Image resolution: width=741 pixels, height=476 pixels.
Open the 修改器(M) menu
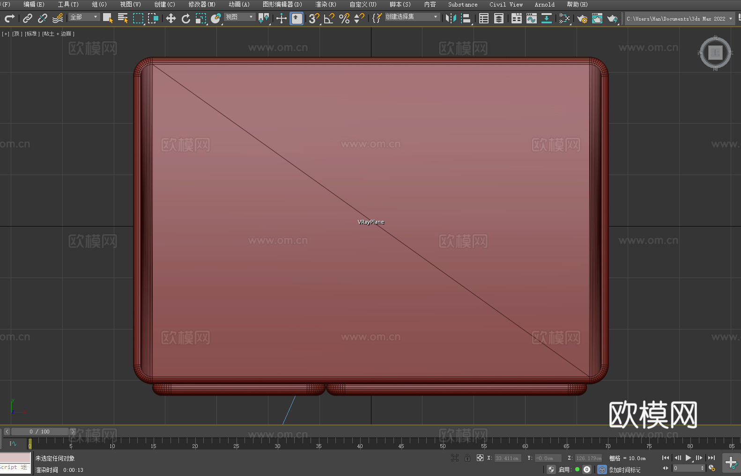[202, 4]
